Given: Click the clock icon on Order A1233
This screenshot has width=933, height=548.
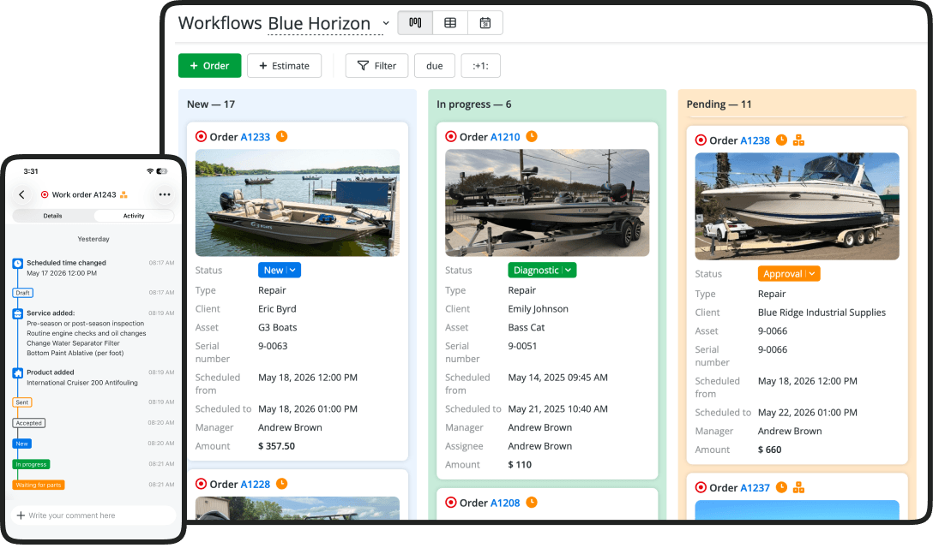Looking at the screenshot, I should coord(282,137).
